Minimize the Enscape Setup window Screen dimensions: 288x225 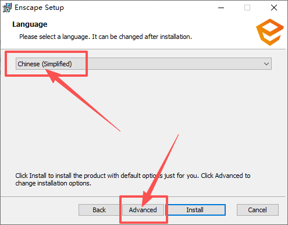tap(221, 8)
